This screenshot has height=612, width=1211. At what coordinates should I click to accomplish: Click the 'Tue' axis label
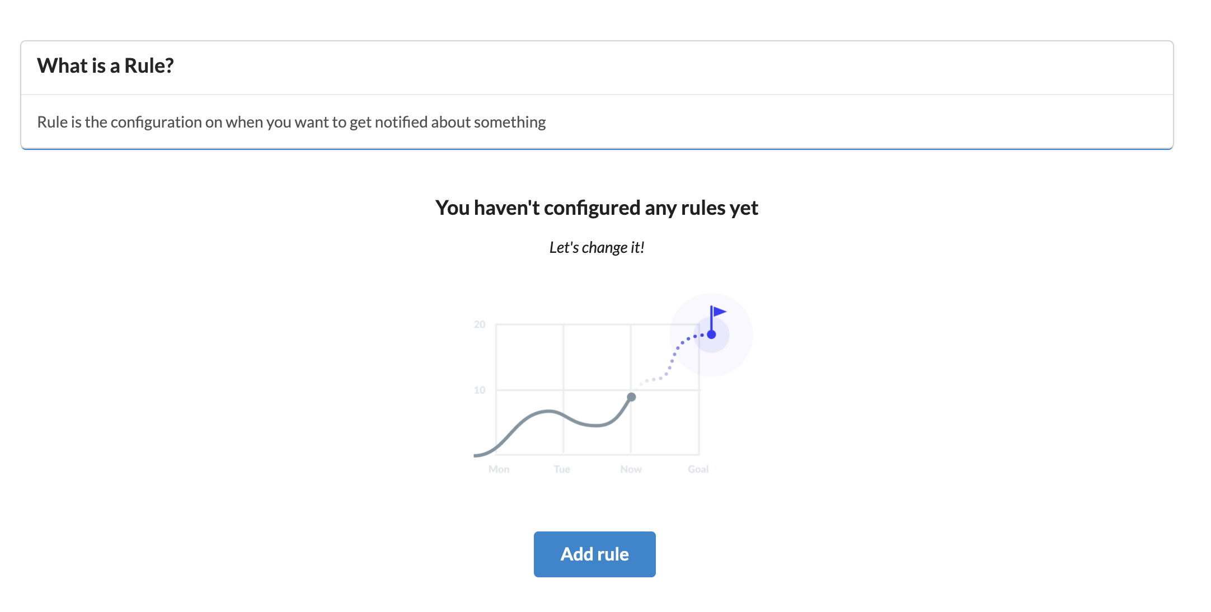[x=562, y=469]
